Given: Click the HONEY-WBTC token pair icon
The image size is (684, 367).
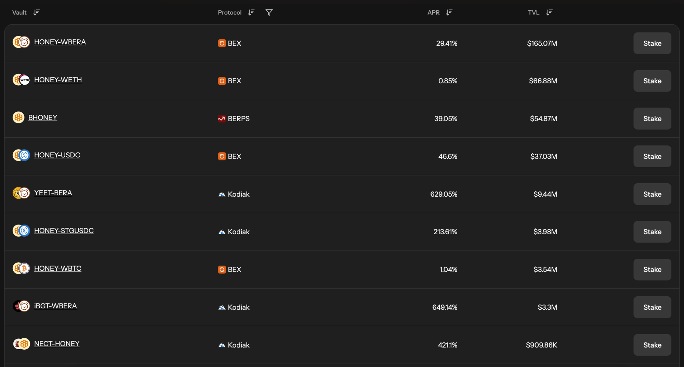Looking at the screenshot, I should pos(21,268).
